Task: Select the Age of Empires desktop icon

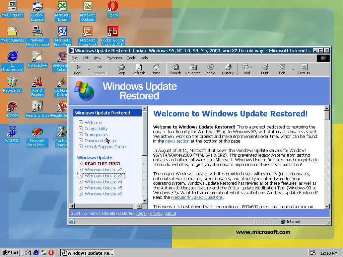Action: tap(38, 87)
